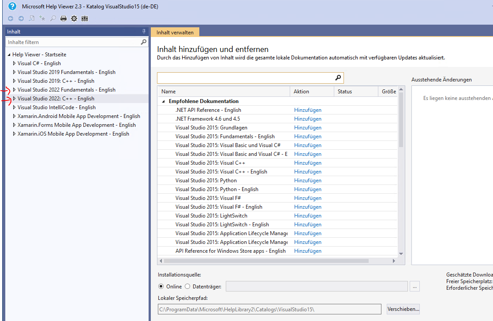The height and width of the screenshot is (321, 493).
Task: Click the topic page toolbar icon
Action: 32,18
